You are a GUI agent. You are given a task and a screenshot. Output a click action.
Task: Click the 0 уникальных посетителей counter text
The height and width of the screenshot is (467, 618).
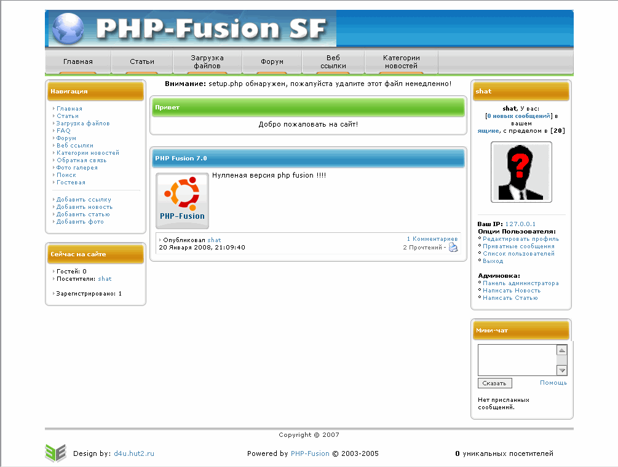pos(504,453)
